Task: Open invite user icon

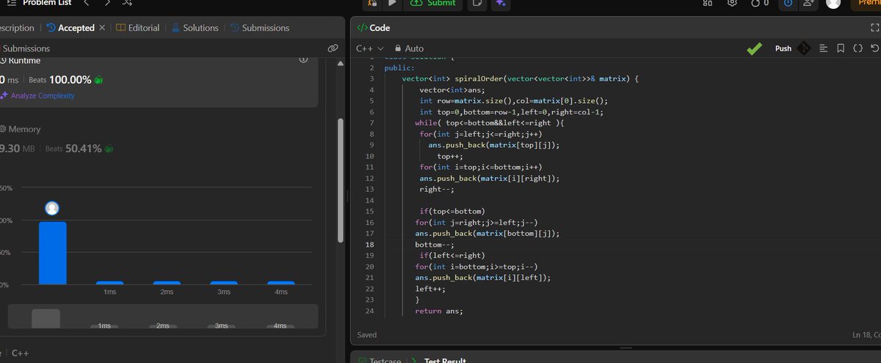Action: click(808, 3)
